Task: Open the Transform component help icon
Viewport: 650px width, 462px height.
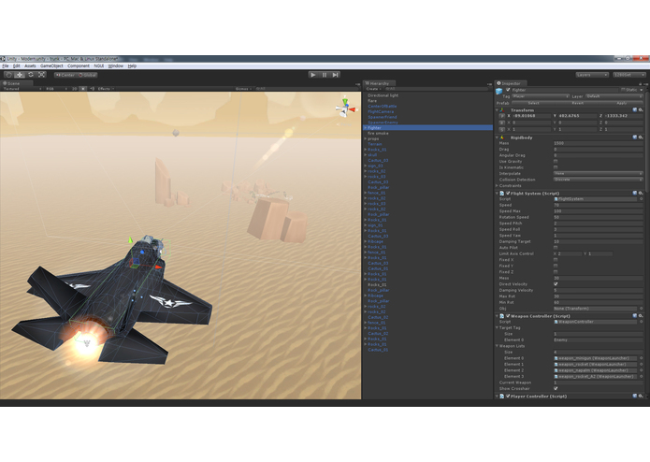Action: coord(635,109)
